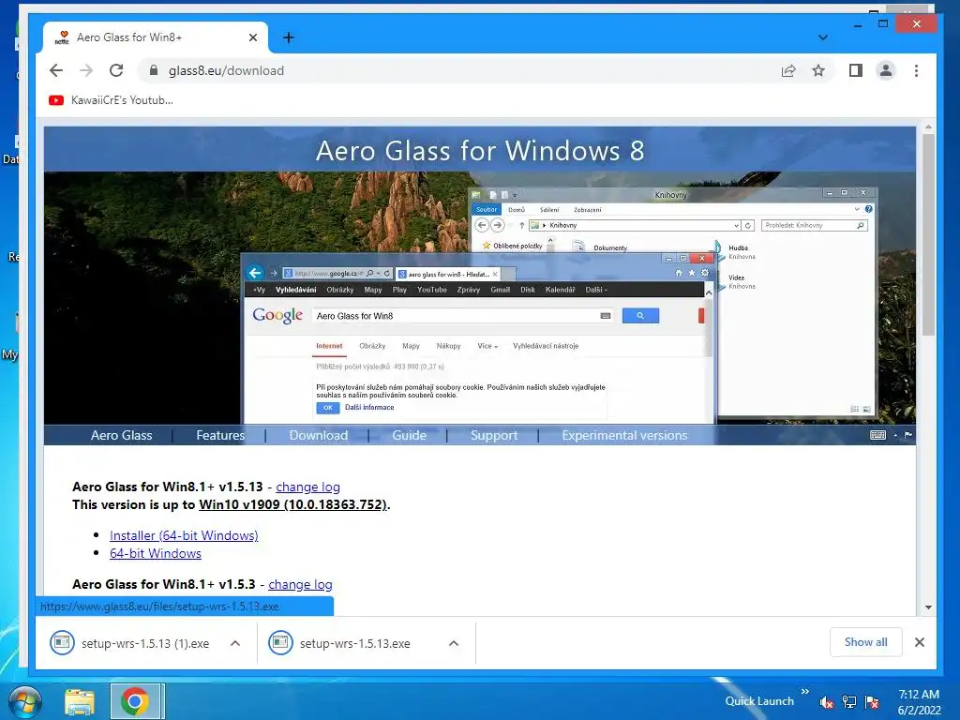Open the Aero Glass site menu item

(x=121, y=435)
